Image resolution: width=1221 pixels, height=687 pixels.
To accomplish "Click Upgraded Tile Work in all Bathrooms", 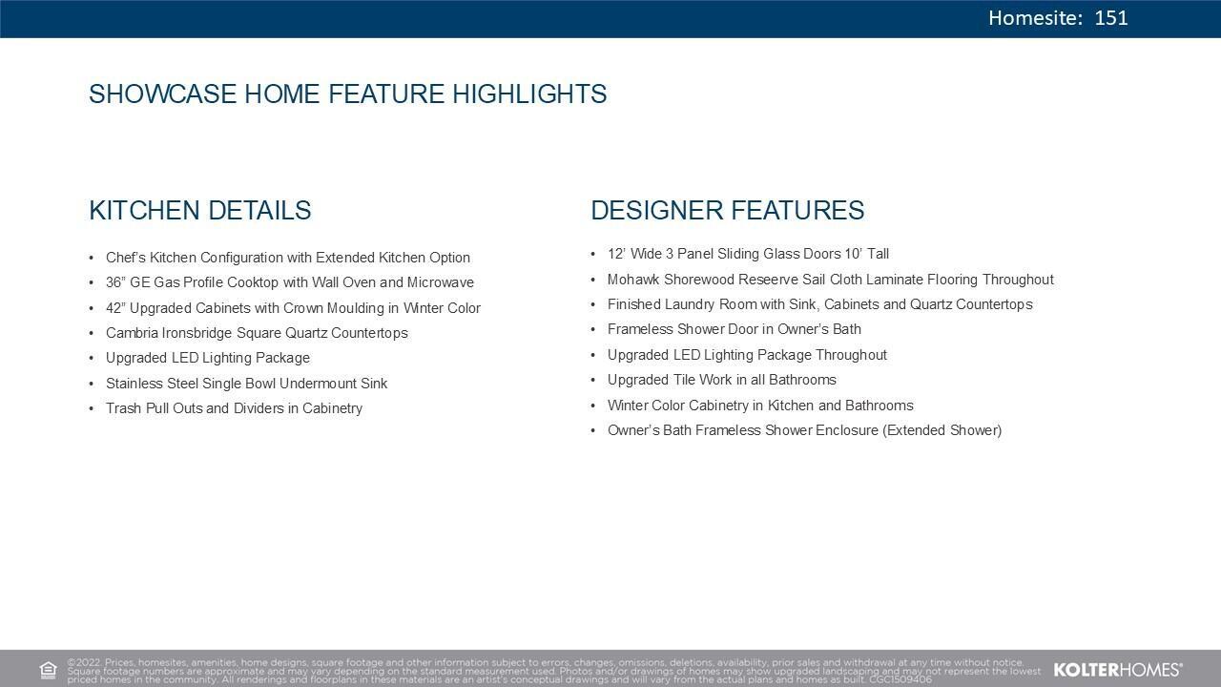I will [x=721, y=380].
